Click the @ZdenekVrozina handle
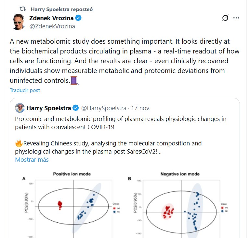This screenshot has width=249, height=238. click(x=52, y=26)
